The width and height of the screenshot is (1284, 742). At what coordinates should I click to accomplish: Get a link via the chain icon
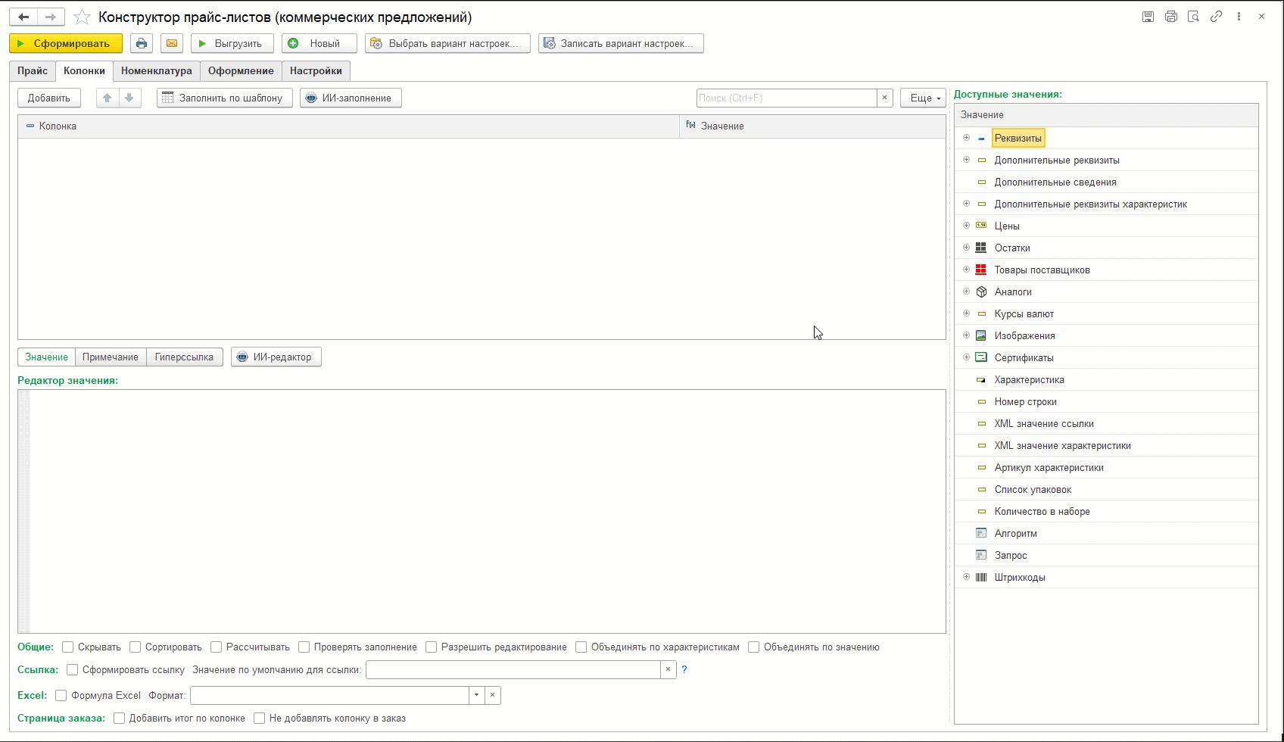(x=1217, y=17)
